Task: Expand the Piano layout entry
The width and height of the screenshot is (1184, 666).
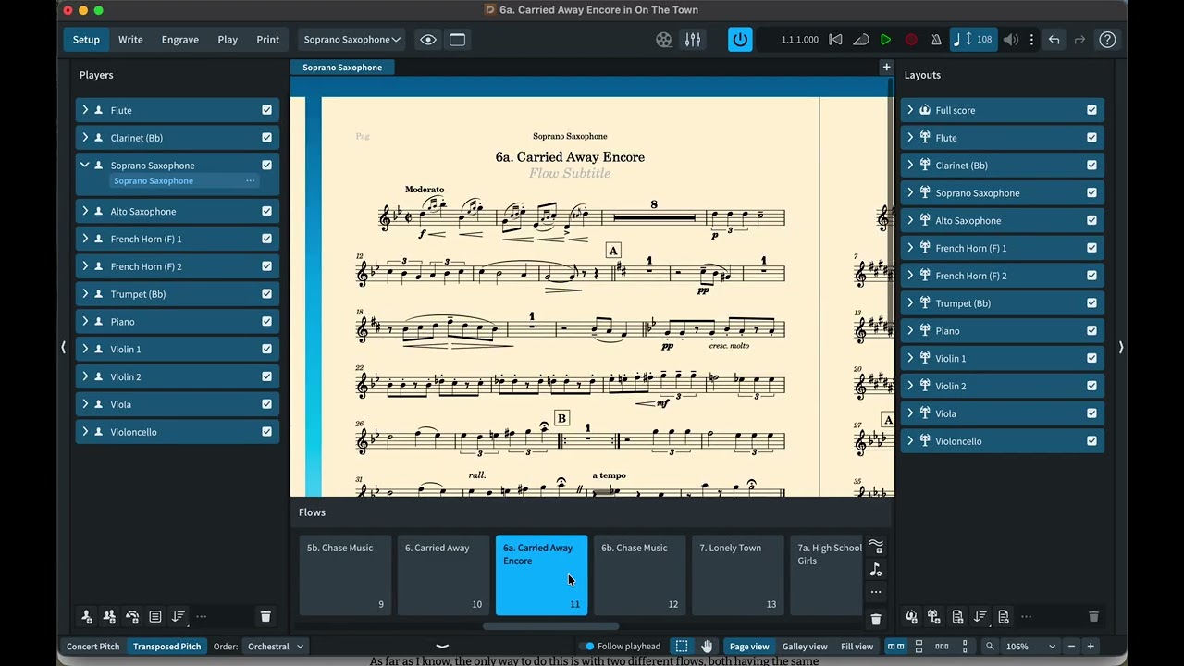Action: pyautogui.click(x=910, y=330)
